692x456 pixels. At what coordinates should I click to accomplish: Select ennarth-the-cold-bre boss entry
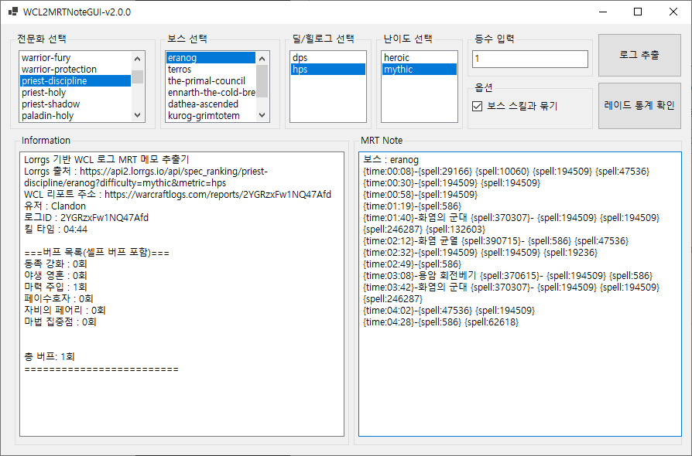pyautogui.click(x=211, y=93)
